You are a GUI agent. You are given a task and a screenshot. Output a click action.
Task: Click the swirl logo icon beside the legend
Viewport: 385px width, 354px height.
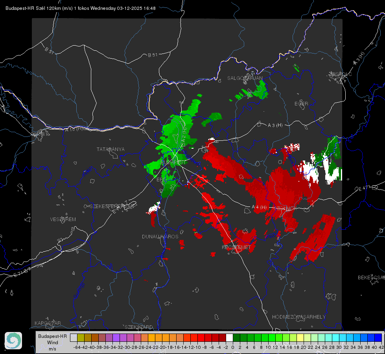tap(13, 341)
